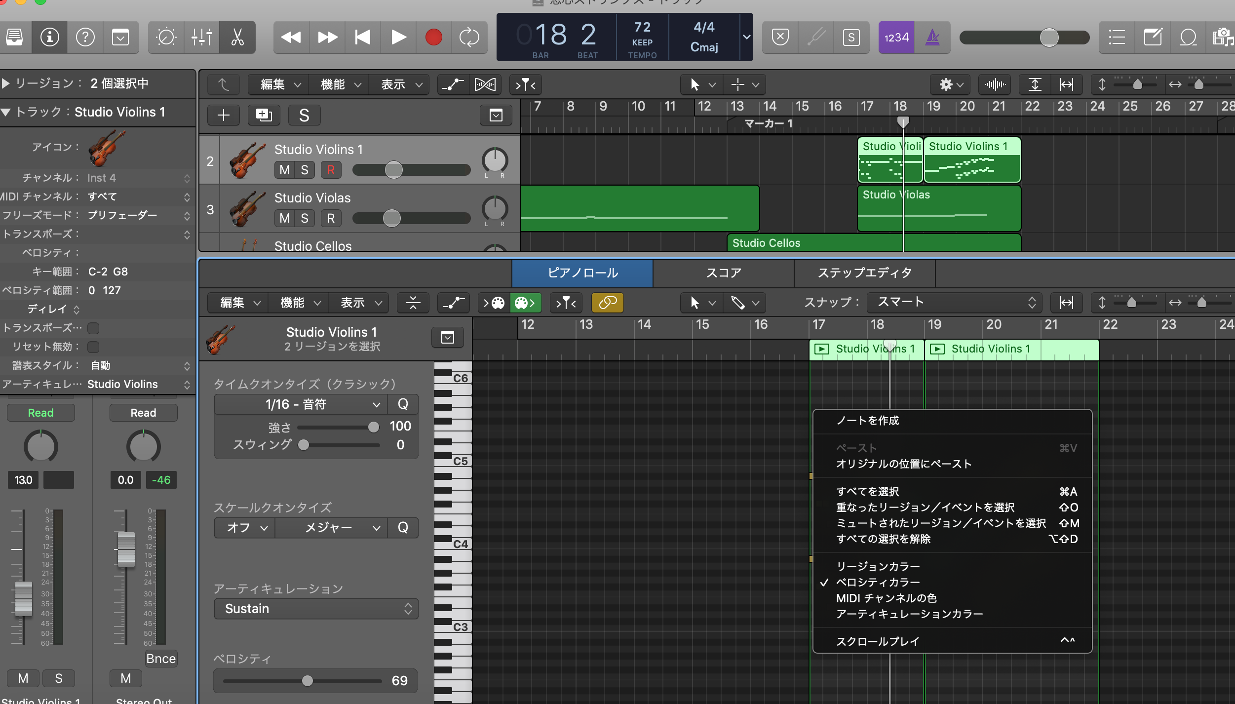
Task: Toggle the metronome click button
Action: point(932,37)
